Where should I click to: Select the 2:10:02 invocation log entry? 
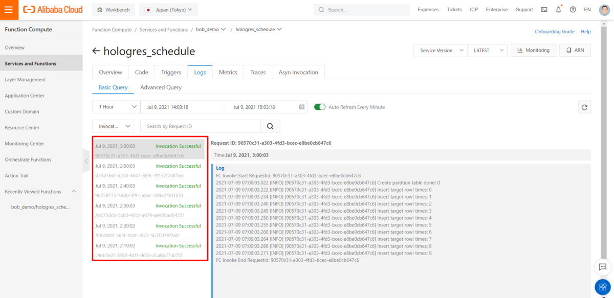click(x=149, y=250)
